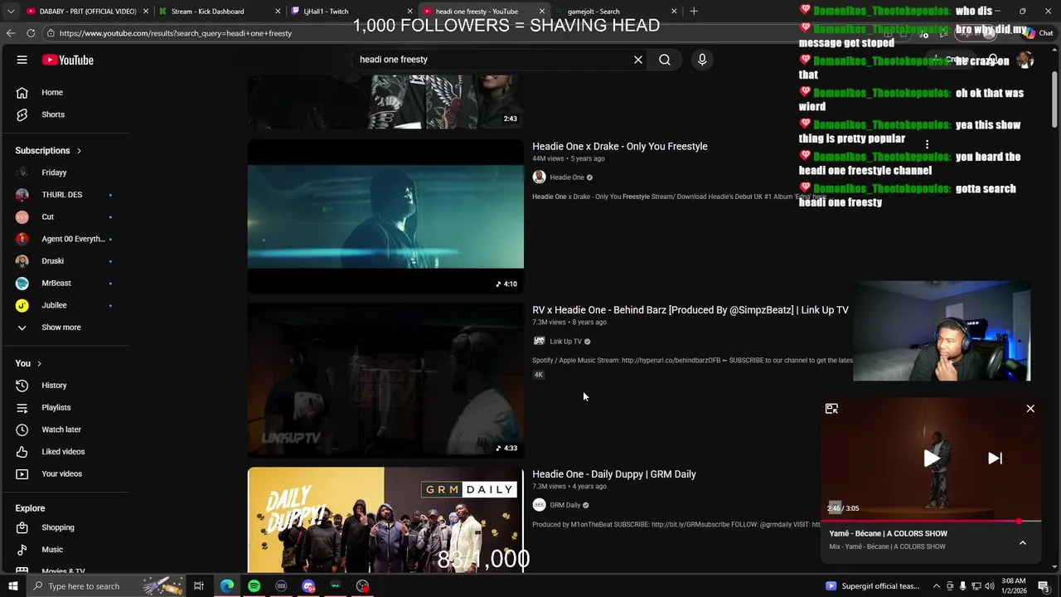Click the Only You Freestyle thumbnail
The height and width of the screenshot is (597, 1061).
click(385, 216)
